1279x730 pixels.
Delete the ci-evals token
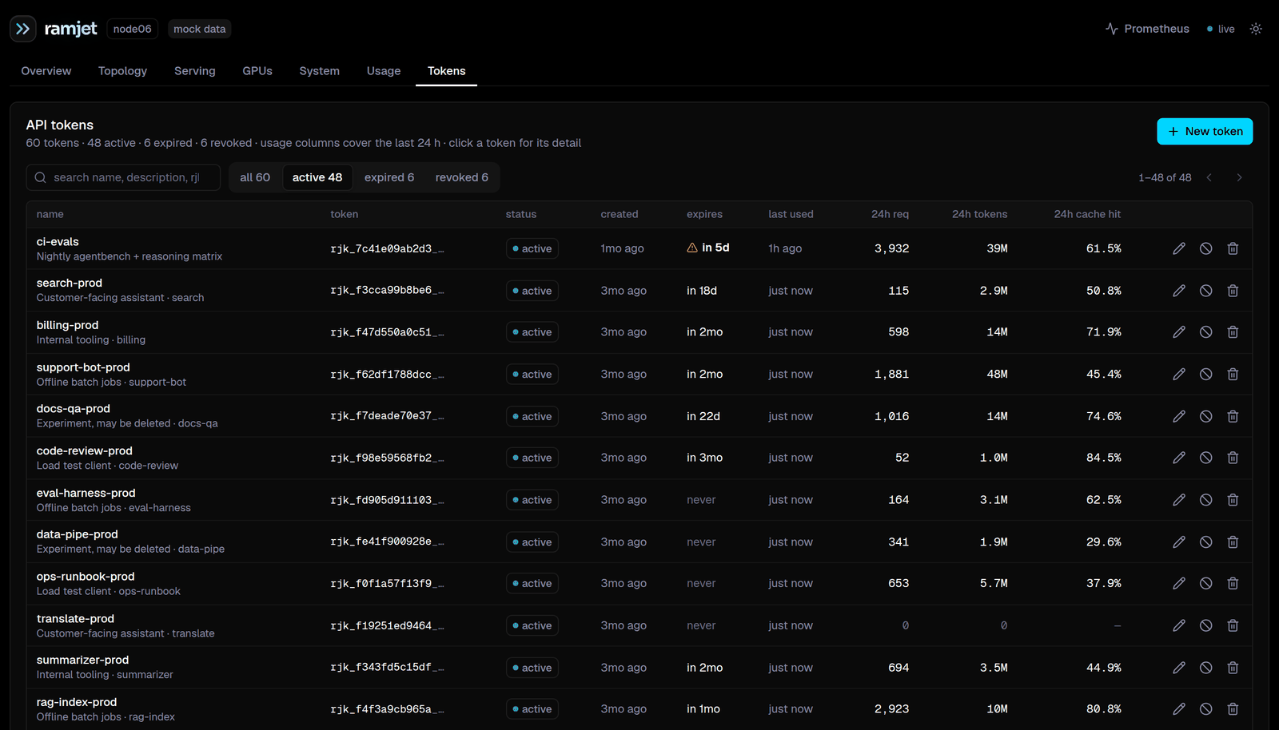[x=1233, y=248]
